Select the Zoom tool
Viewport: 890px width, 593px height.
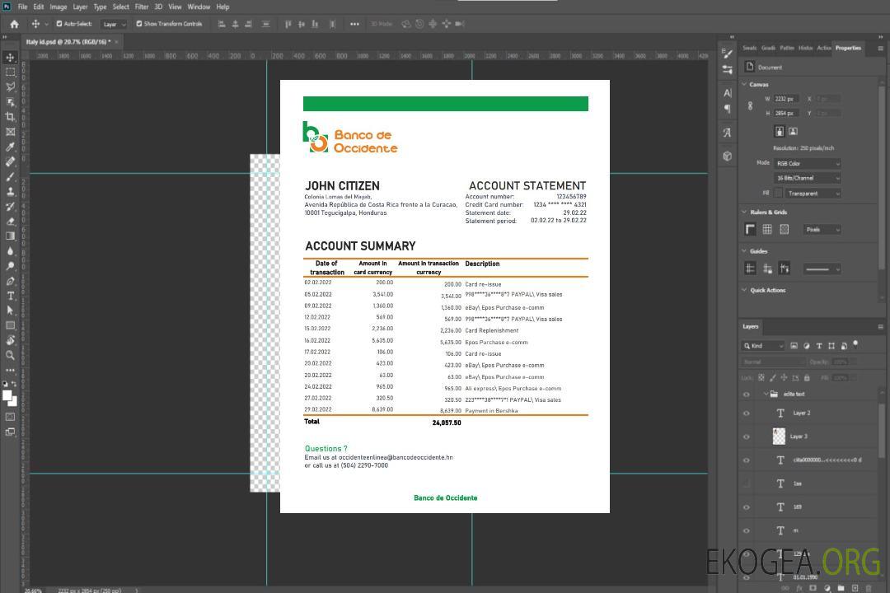pyautogui.click(x=10, y=355)
